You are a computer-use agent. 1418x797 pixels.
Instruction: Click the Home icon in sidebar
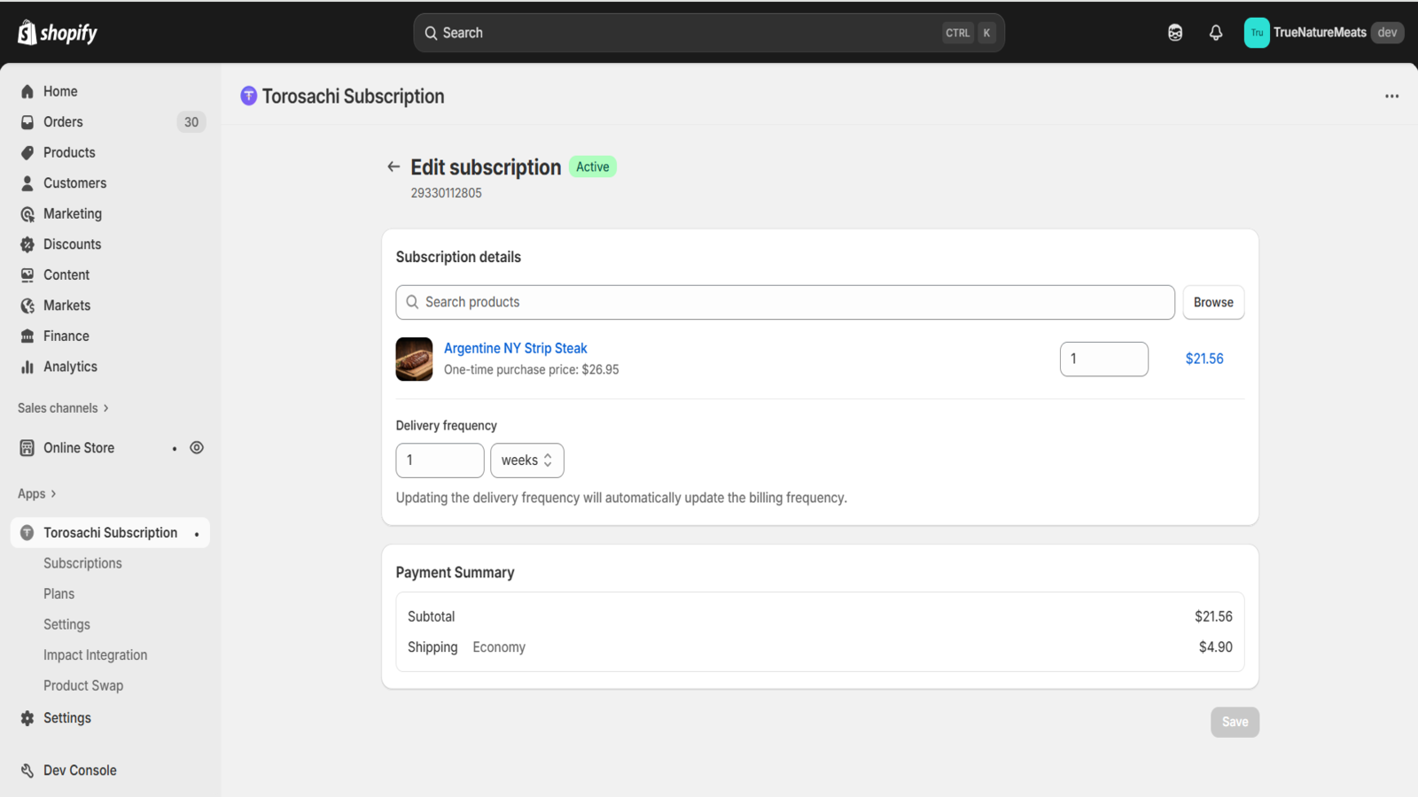27,91
